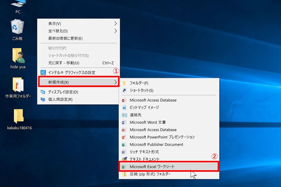Select the 作業用フォルダー desktop folder

pyautogui.click(x=18, y=88)
